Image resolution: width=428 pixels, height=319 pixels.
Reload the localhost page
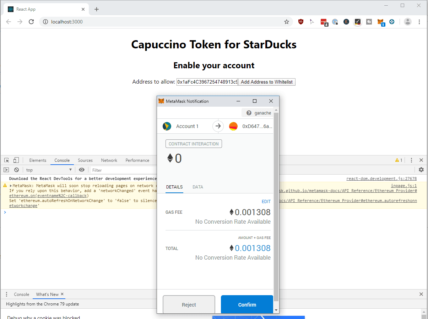point(31,22)
